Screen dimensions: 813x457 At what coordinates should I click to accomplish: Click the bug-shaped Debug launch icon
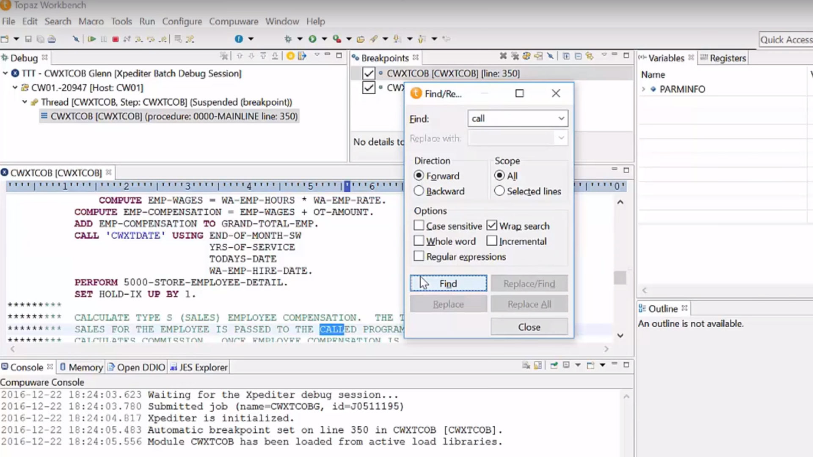(288, 39)
